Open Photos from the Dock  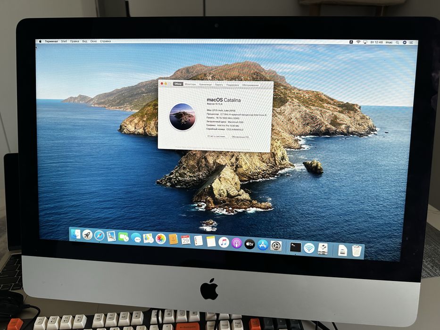coord(161,239)
